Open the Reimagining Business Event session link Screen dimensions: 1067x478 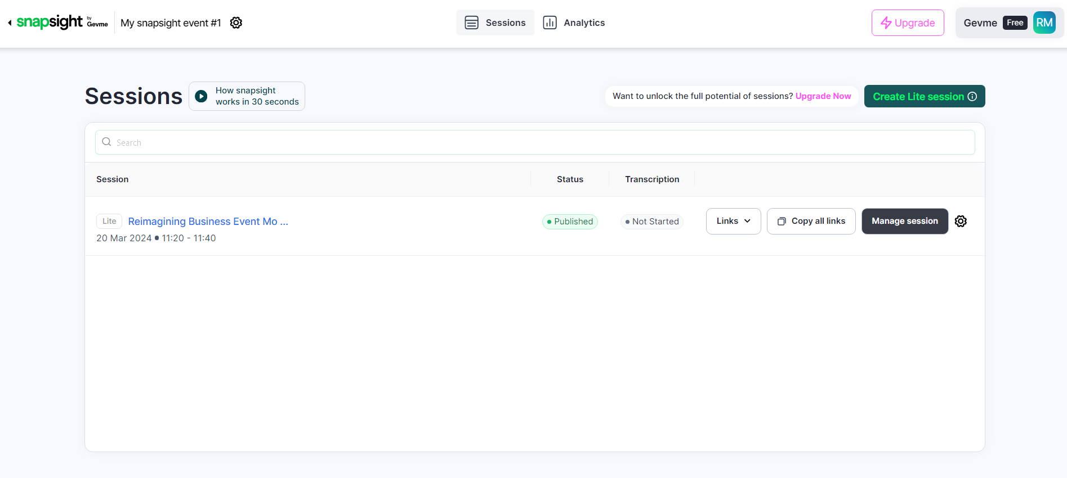tap(208, 222)
